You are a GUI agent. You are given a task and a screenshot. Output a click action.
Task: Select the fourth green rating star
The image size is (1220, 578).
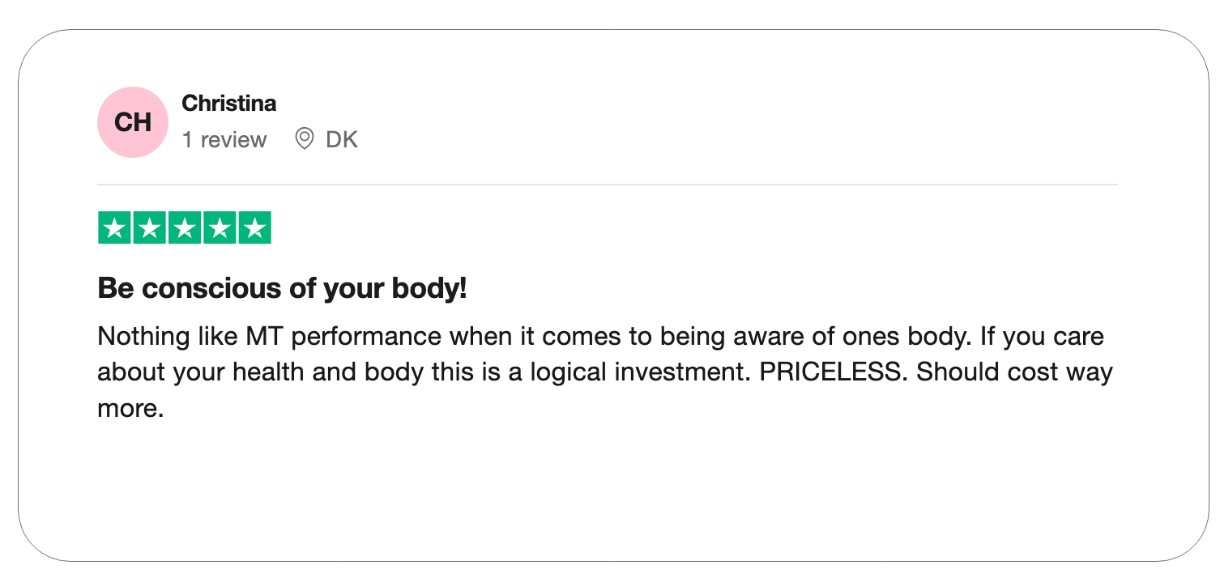[220, 228]
